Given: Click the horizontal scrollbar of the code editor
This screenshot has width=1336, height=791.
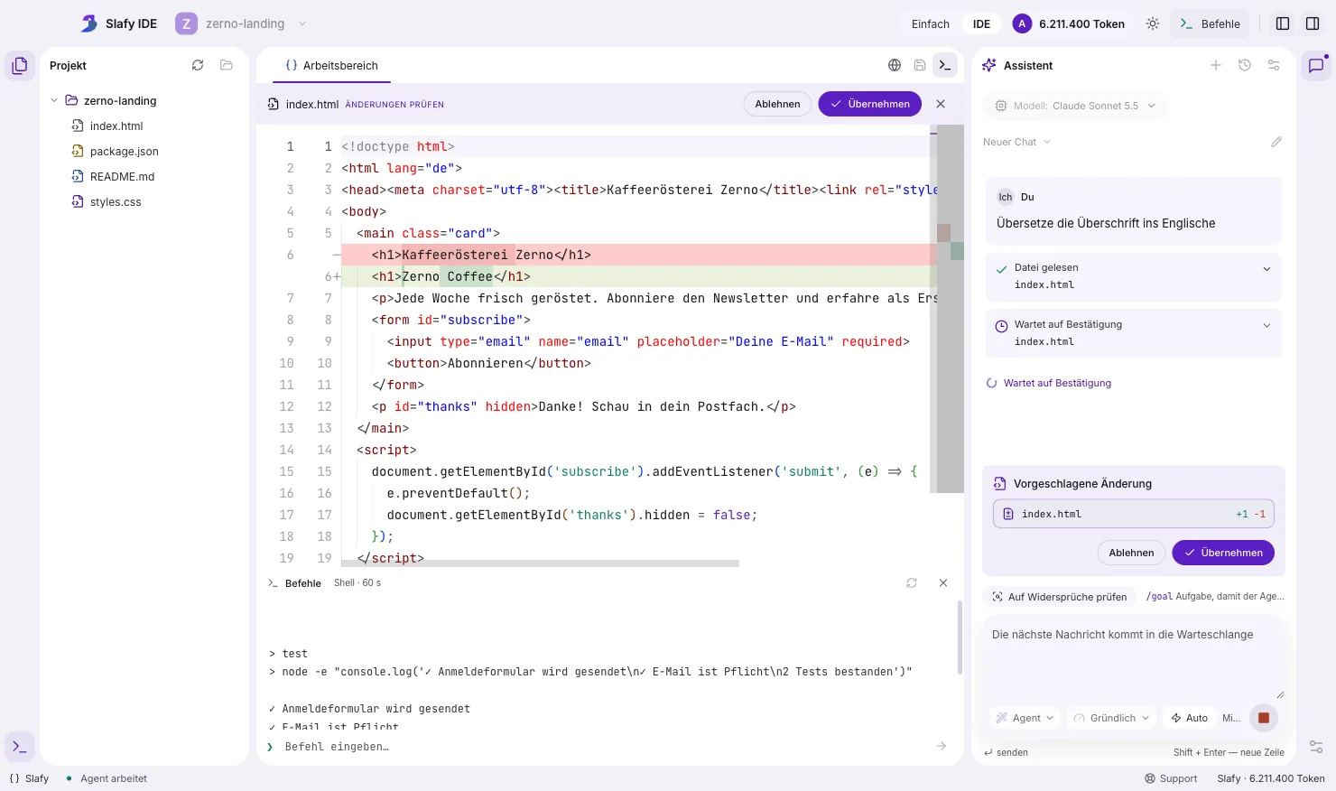Looking at the screenshot, I should pos(540,563).
